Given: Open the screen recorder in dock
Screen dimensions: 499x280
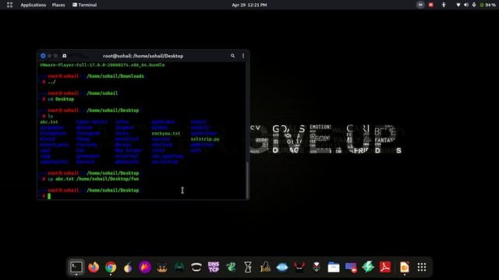Looking at the screenshot, I should 351,268.
